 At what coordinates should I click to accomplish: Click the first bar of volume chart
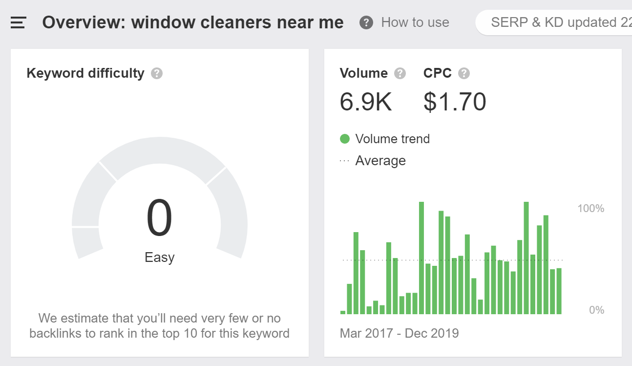coord(343,312)
